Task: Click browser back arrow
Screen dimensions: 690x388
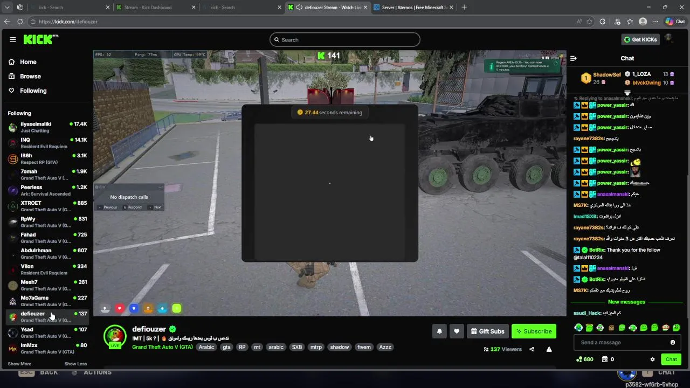Action: pos(7,22)
